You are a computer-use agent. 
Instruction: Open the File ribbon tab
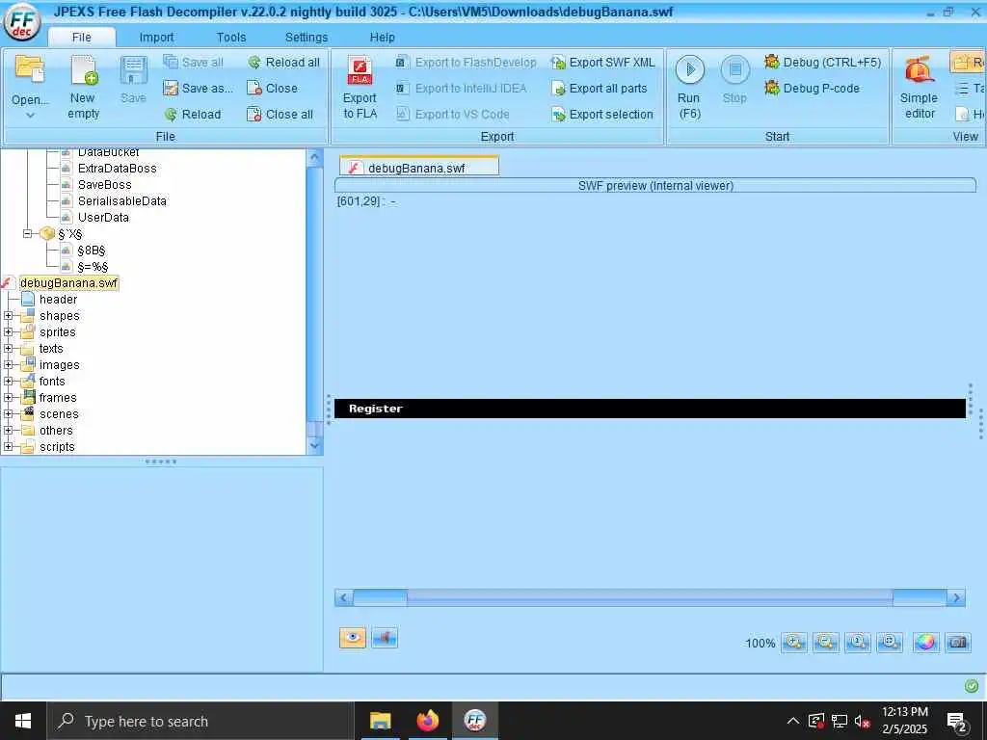coord(81,38)
